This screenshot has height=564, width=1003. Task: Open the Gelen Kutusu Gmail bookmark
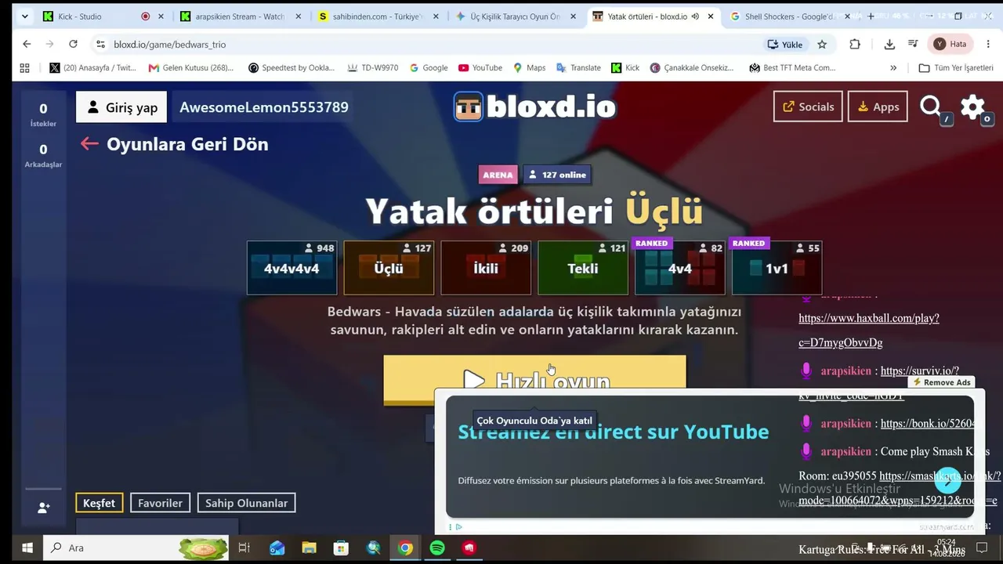(x=191, y=68)
